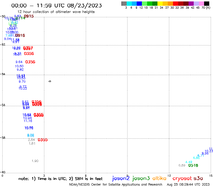Click the timestamp 'Aug 25 08:29:44 UTC 2023'
This screenshot has width=213, height=187.
coord(188,185)
